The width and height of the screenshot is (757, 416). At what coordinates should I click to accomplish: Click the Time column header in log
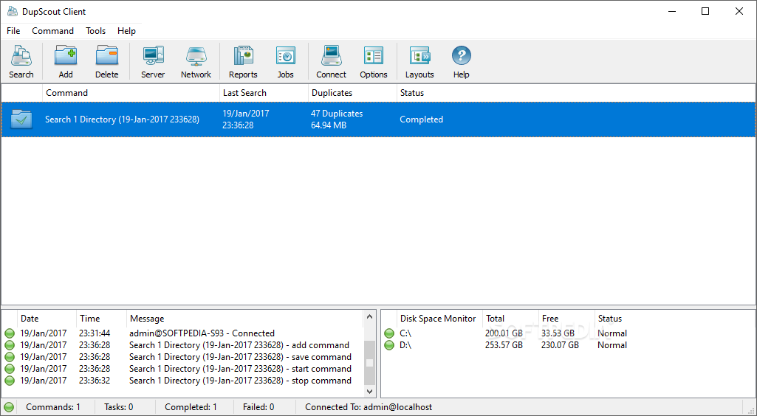pyautogui.click(x=101, y=319)
